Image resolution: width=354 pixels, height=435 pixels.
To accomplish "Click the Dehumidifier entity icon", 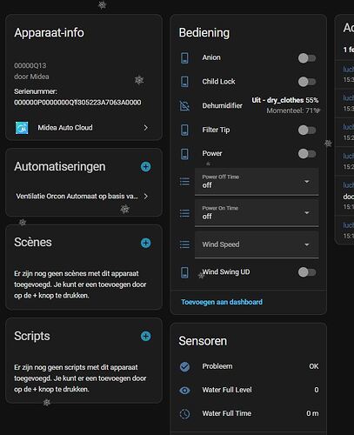I will 184,106.
